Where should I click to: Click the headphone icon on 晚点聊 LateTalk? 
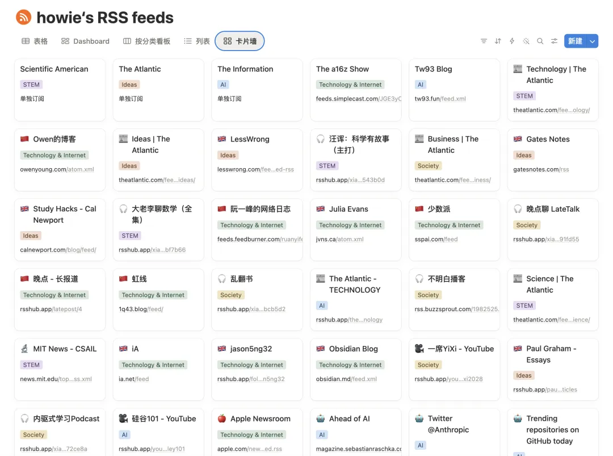[518, 209]
